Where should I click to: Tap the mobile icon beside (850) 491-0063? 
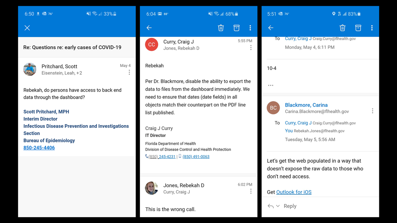pos(180,156)
